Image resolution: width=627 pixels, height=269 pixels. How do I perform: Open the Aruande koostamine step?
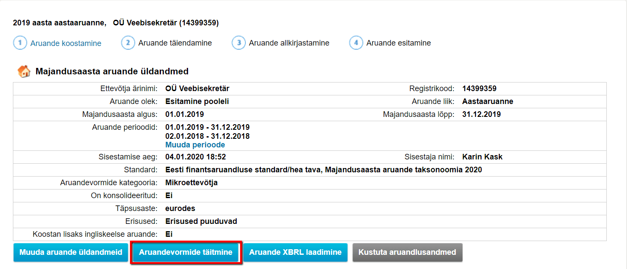66,43
